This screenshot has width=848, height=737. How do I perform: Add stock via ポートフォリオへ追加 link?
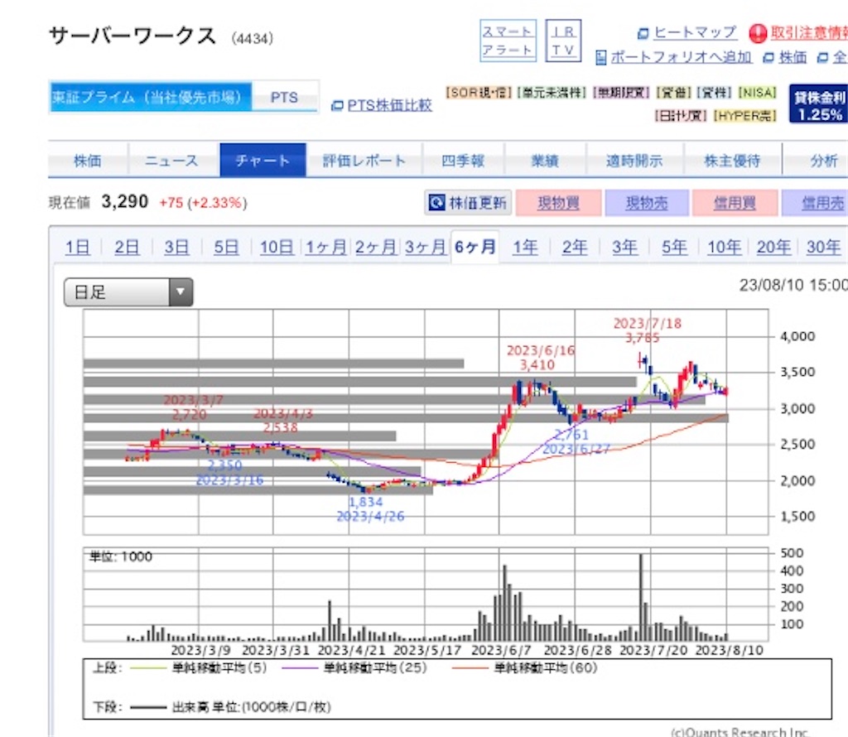(681, 57)
